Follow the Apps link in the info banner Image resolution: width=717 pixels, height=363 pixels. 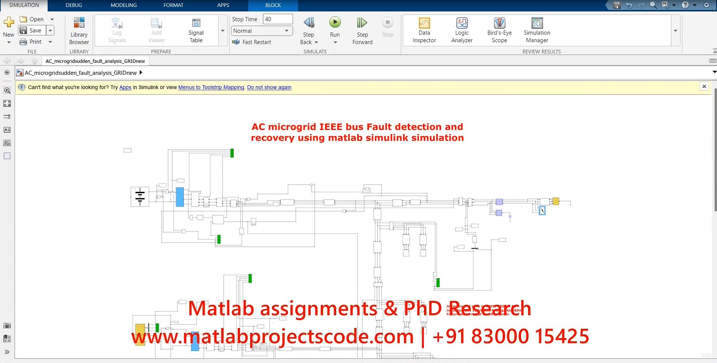click(x=125, y=87)
